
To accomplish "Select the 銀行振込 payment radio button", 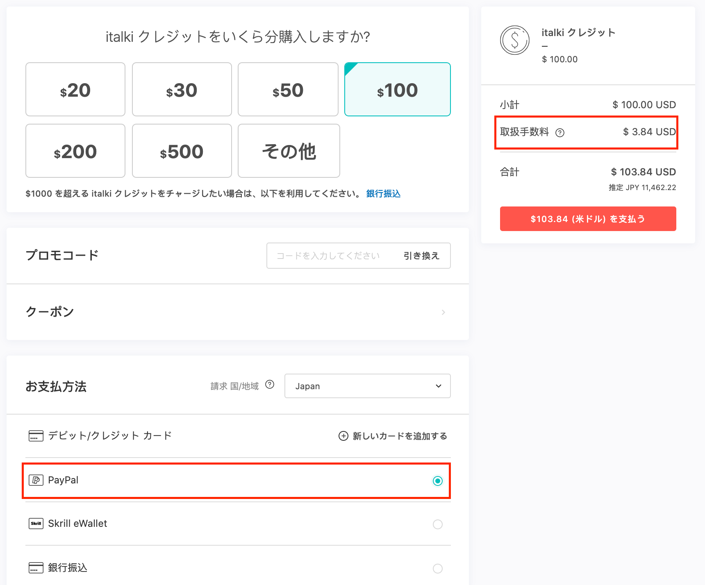I will click(x=438, y=569).
